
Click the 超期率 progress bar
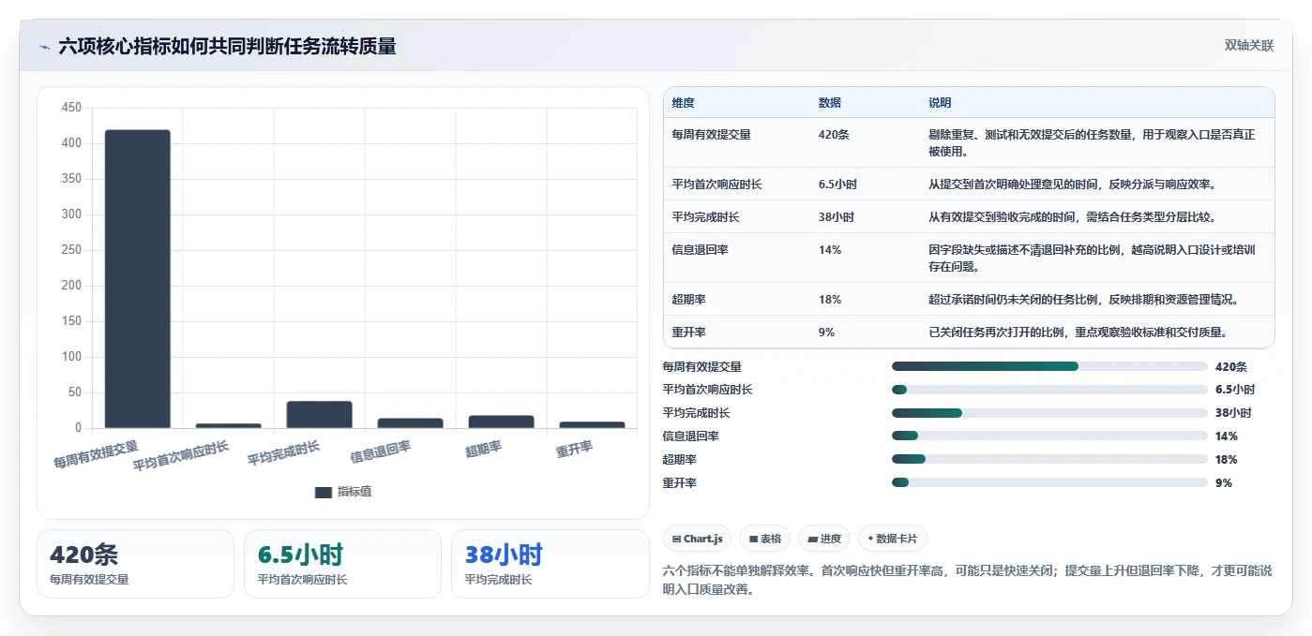(x=1049, y=460)
